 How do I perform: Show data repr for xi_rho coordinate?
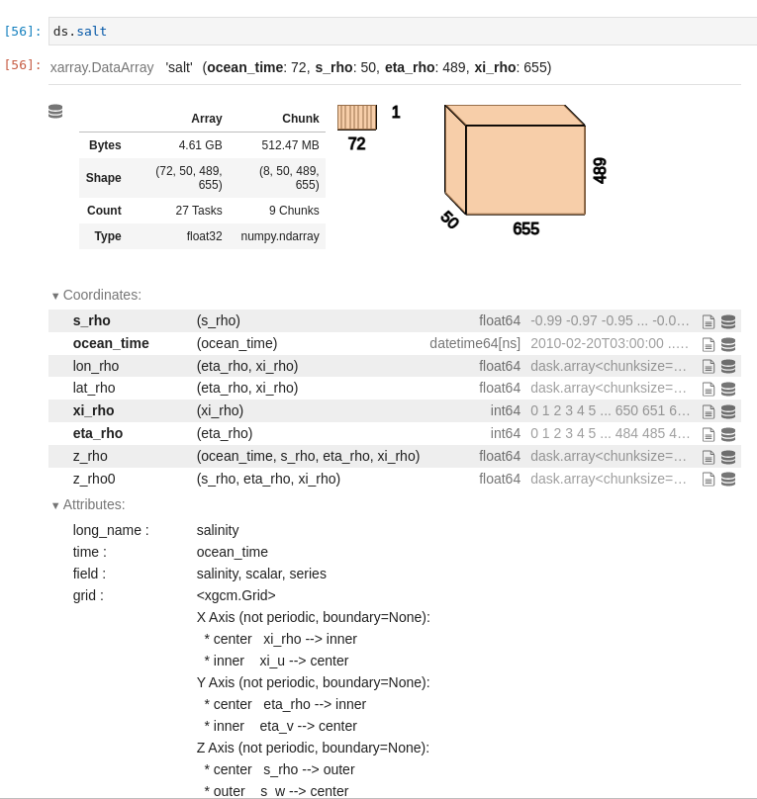coord(728,411)
